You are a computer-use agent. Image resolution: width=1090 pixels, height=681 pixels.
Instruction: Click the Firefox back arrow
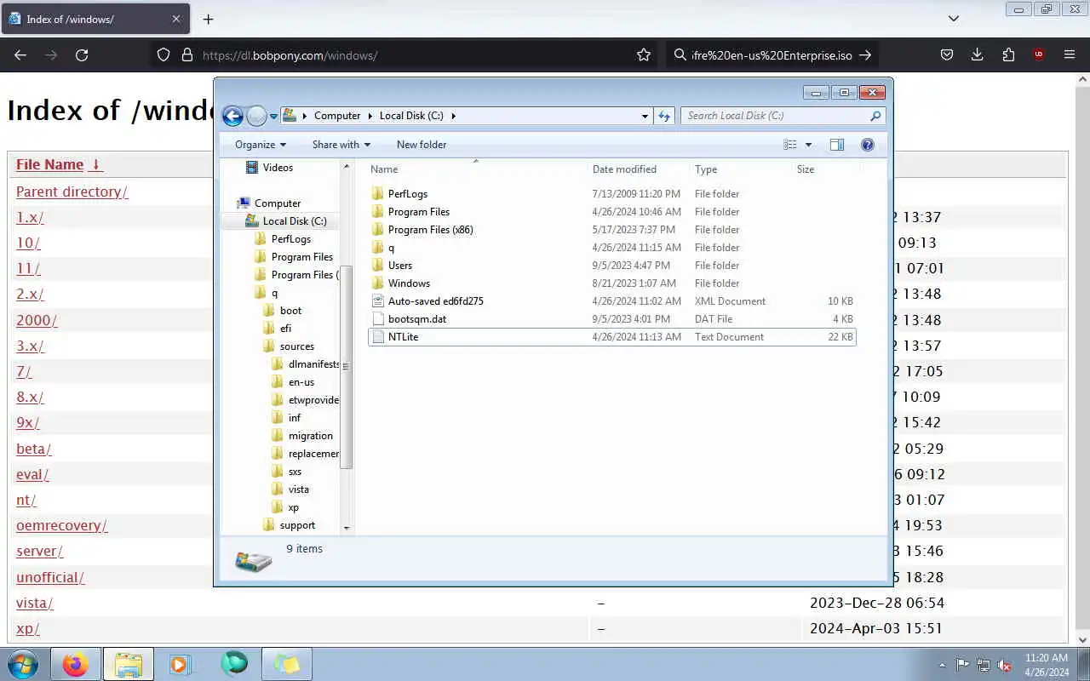click(x=20, y=54)
